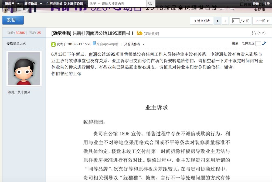The width and height of the screenshot is (272, 182).
Task: Click the signature line 你们曾经的上帝
Action: (x=66, y=74)
